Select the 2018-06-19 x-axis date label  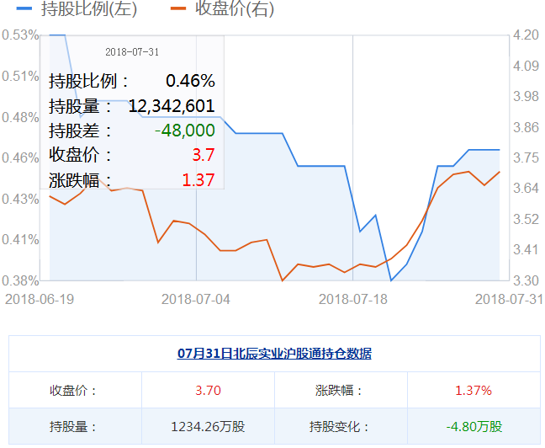click(40, 299)
